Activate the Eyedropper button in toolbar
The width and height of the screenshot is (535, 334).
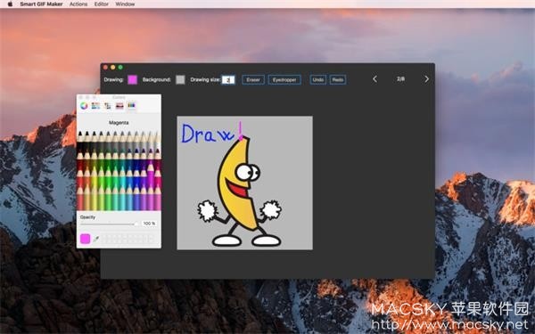(284, 80)
